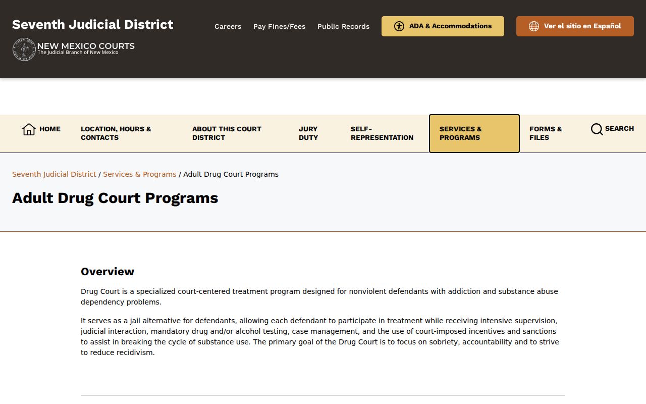This screenshot has width=646, height=404.
Task: Switch site to Español version
Action: tap(575, 26)
